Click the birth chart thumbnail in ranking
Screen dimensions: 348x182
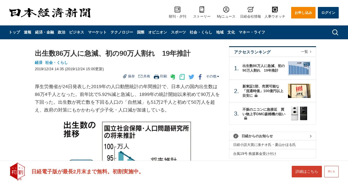tap(299, 68)
